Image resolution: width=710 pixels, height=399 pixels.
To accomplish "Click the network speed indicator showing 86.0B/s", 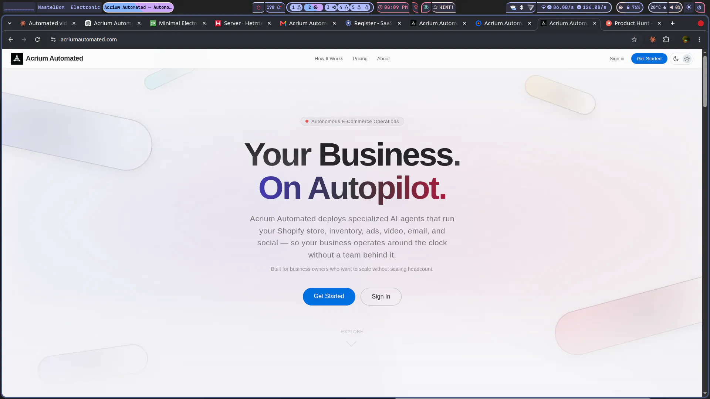I will (x=574, y=7).
